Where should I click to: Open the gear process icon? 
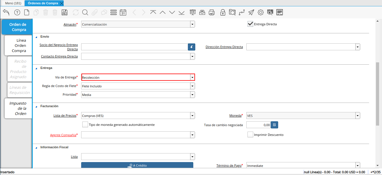pyautogui.click(x=260, y=12)
